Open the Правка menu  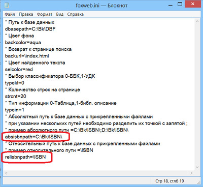tap(26, 14)
